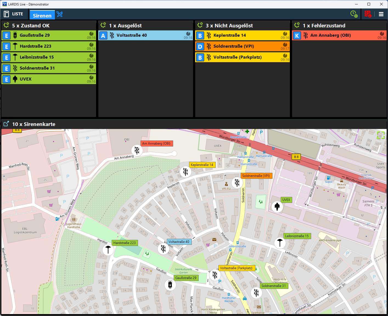
Task: Click Am Annaberg (OBI) red map label
Action: click(156, 143)
